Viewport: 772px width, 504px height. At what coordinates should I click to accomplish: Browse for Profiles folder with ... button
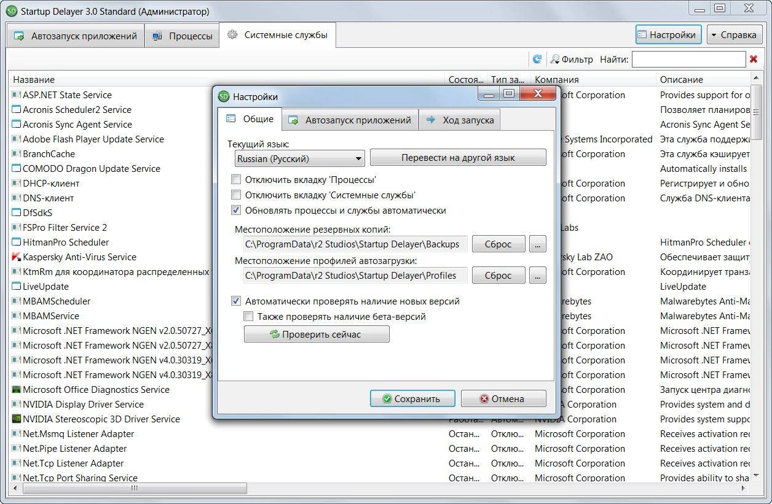point(537,275)
